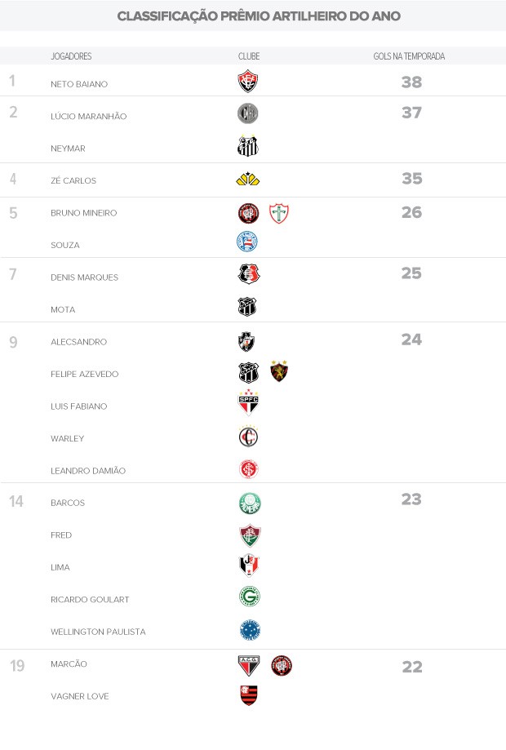Click Goiás crest beside Ricardo Goulart
This screenshot has height=750, width=506.
(249, 598)
